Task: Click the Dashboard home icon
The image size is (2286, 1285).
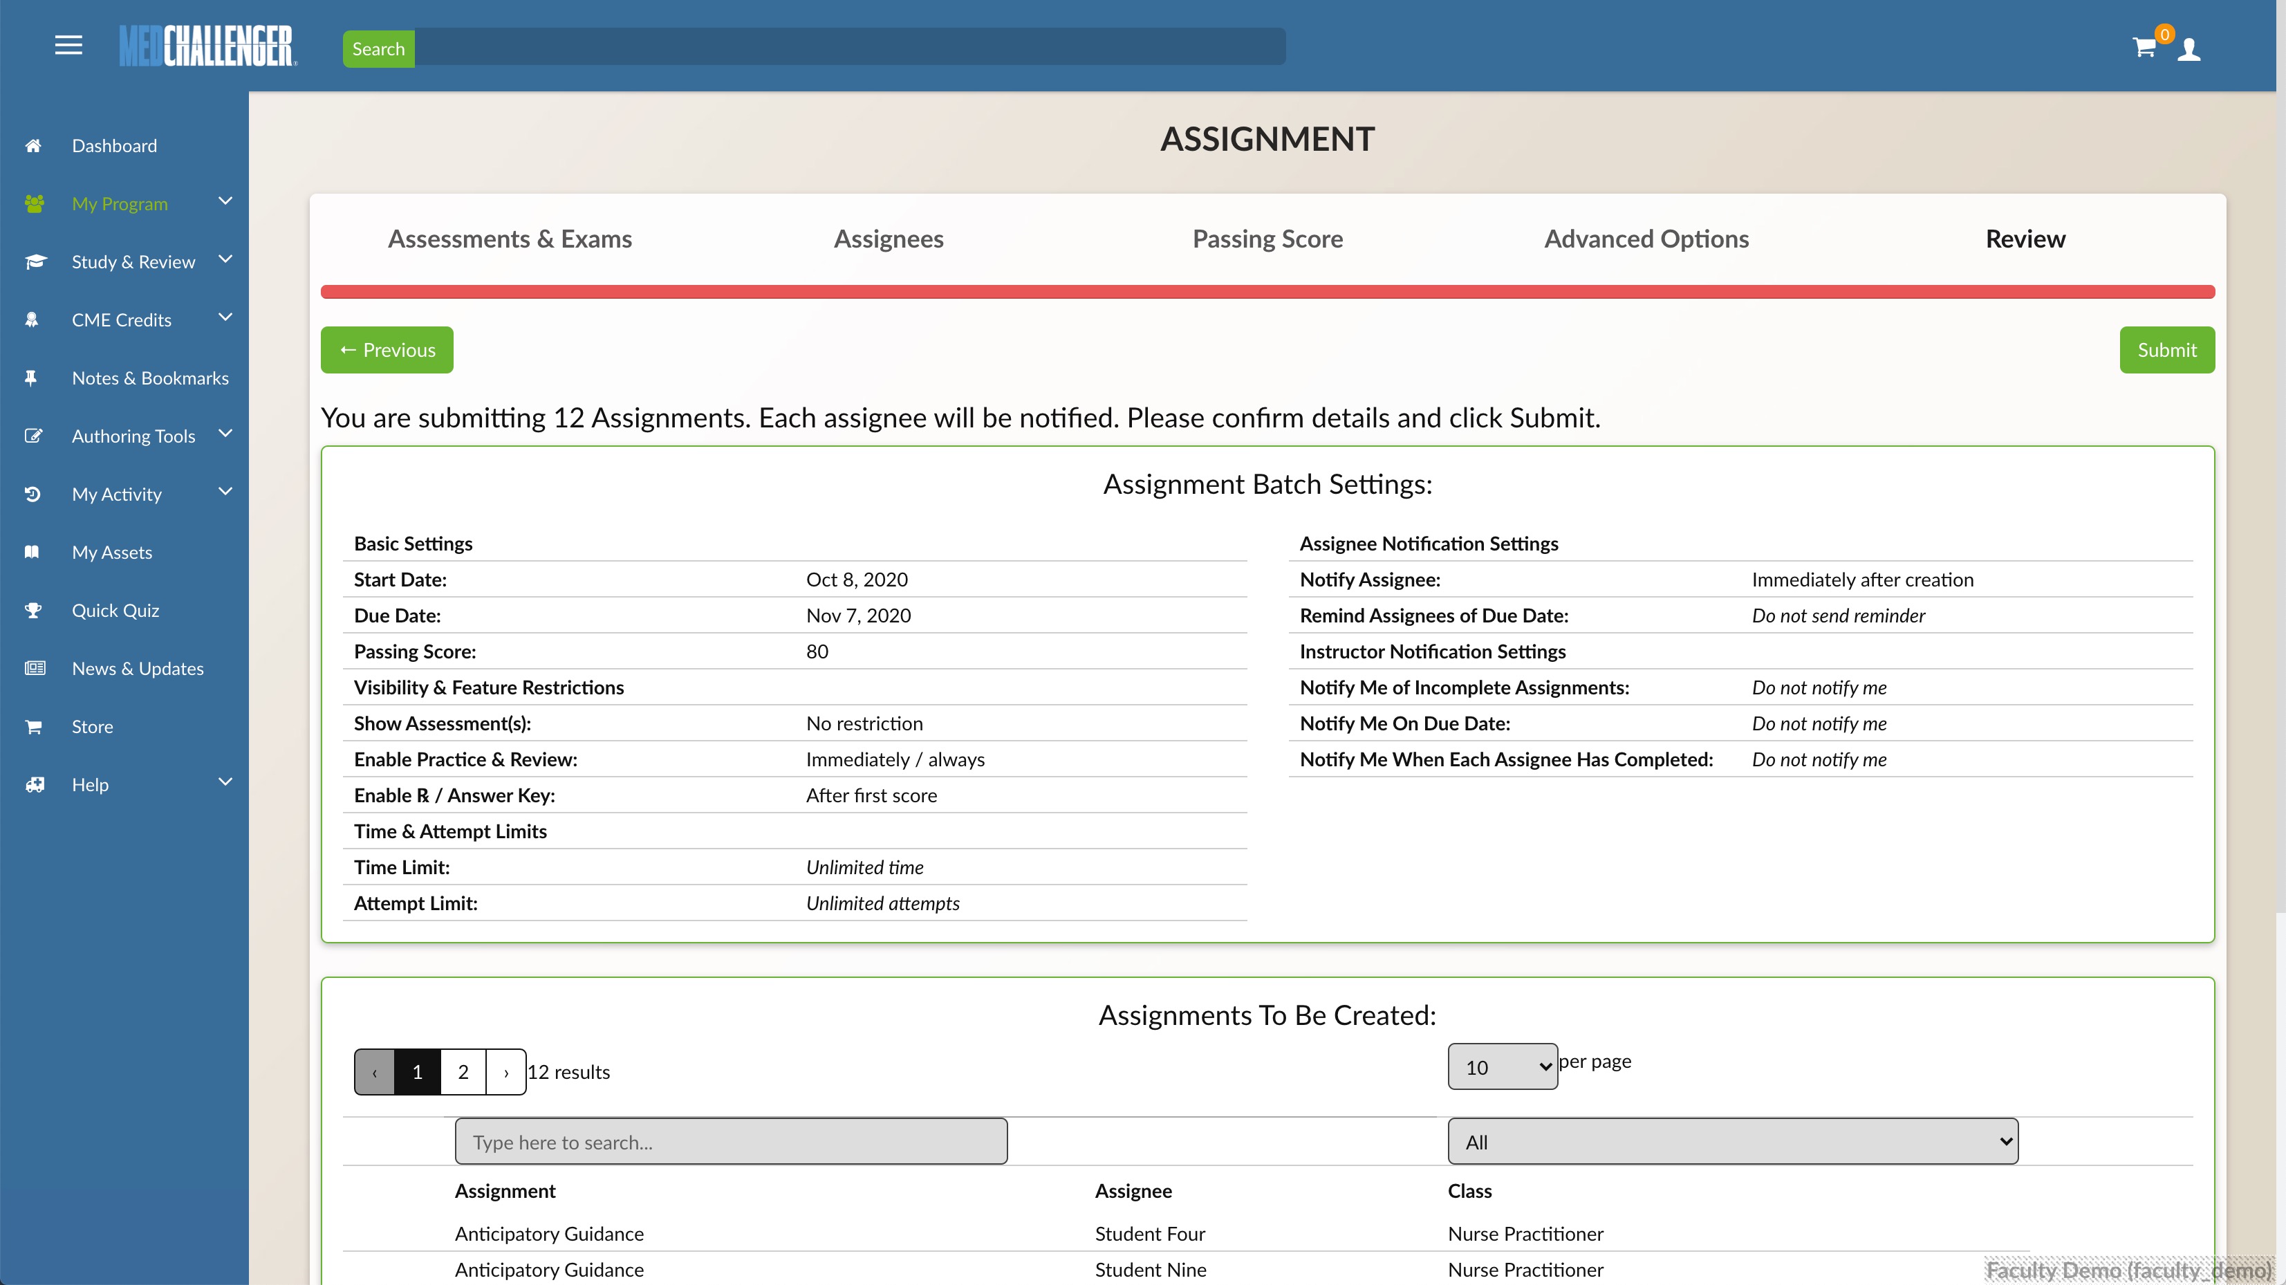Action: pos(32,145)
